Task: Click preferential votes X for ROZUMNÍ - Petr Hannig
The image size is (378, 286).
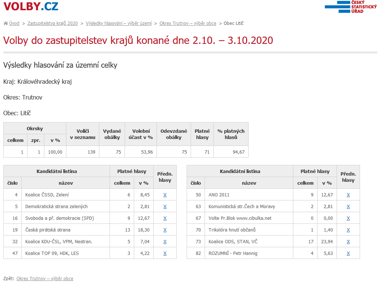Action: click(348, 253)
